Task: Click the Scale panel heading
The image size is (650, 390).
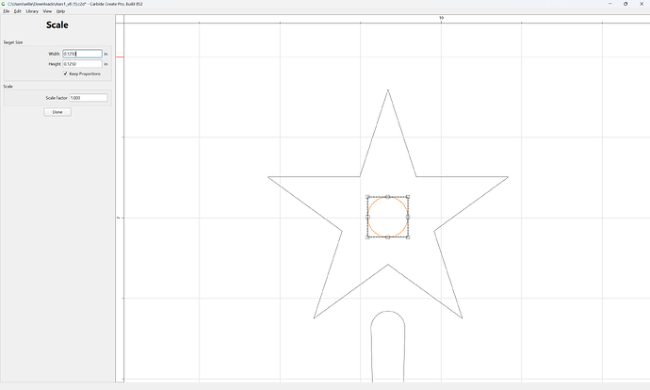Action: [x=57, y=24]
